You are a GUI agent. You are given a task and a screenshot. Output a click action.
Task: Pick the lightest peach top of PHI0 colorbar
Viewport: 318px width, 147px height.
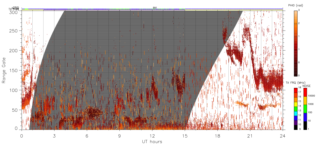tap(295, 12)
